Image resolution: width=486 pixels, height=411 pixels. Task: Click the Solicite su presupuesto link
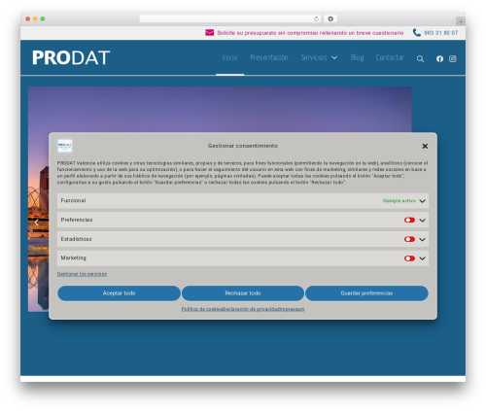click(x=310, y=33)
